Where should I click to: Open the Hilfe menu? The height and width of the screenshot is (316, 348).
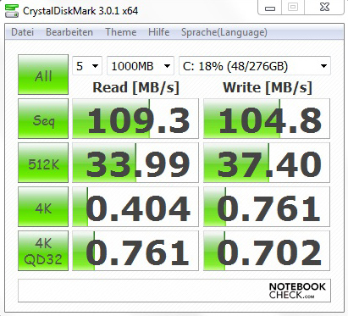click(159, 32)
